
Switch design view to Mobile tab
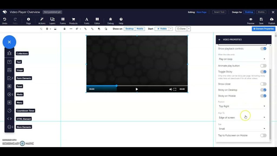point(261,12)
